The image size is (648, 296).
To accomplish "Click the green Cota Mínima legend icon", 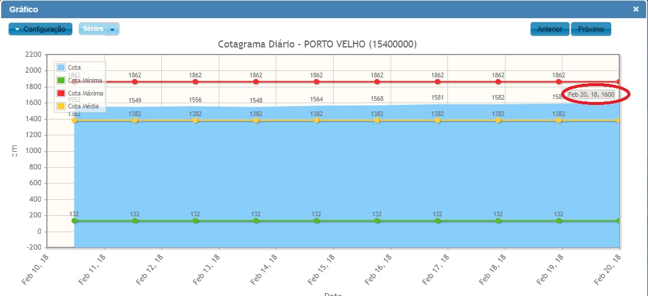I will pos(61,80).
